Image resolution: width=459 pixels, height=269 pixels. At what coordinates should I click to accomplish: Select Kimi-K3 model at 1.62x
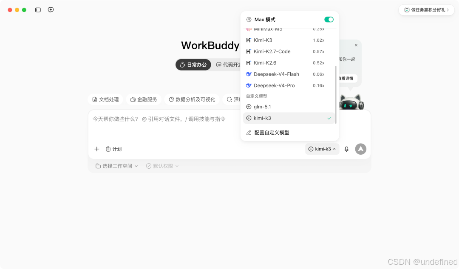(289, 40)
